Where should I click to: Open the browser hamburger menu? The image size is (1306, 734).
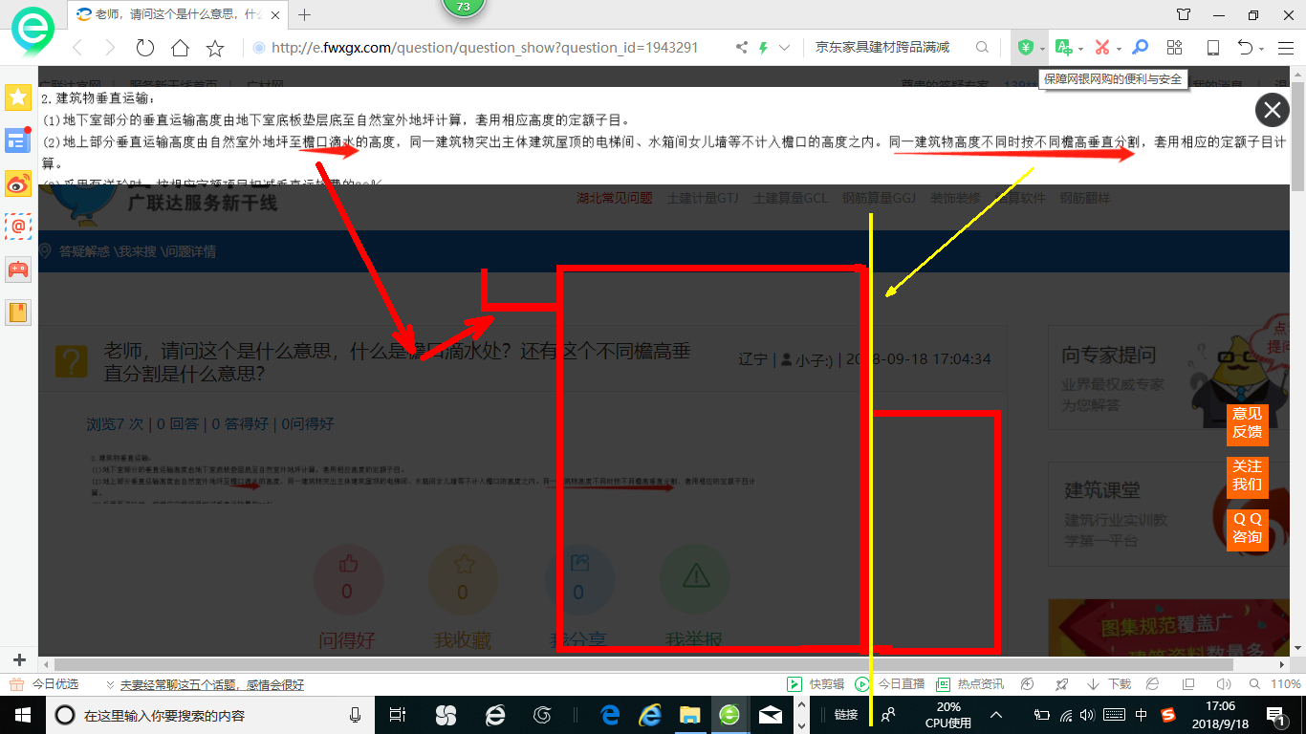tap(1286, 48)
